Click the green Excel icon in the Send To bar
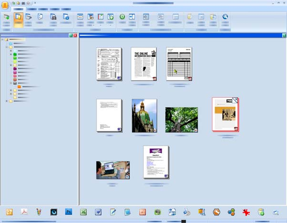 (83, 212)
